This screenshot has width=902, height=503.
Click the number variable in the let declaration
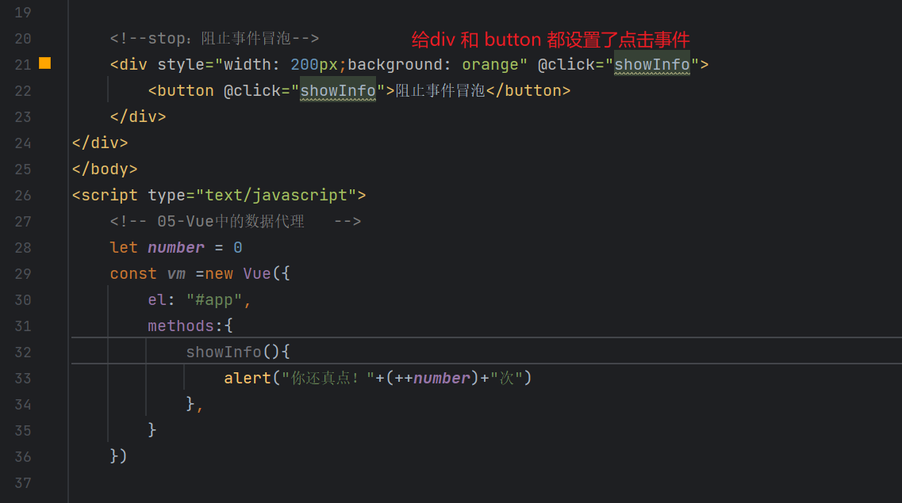[x=176, y=247]
